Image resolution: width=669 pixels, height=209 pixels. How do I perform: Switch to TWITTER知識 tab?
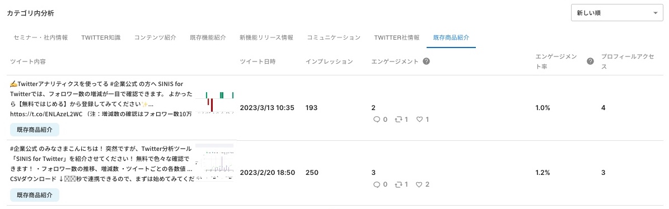(x=101, y=37)
